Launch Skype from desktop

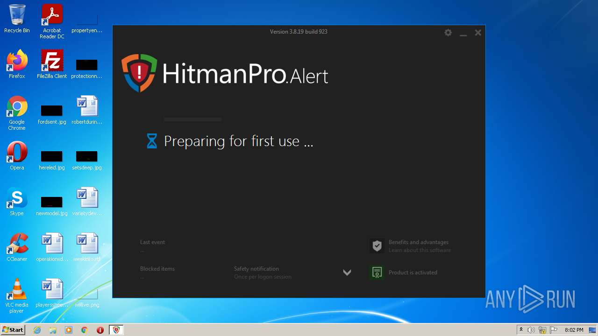(x=17, y=202)
